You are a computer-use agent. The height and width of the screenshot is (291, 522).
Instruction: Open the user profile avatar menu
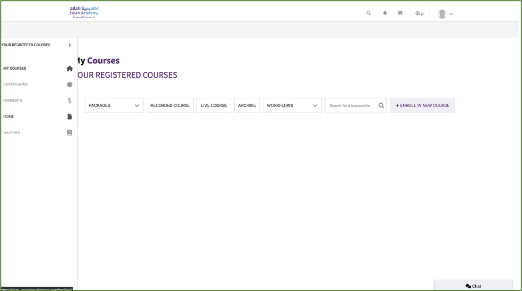click(445, 14)
